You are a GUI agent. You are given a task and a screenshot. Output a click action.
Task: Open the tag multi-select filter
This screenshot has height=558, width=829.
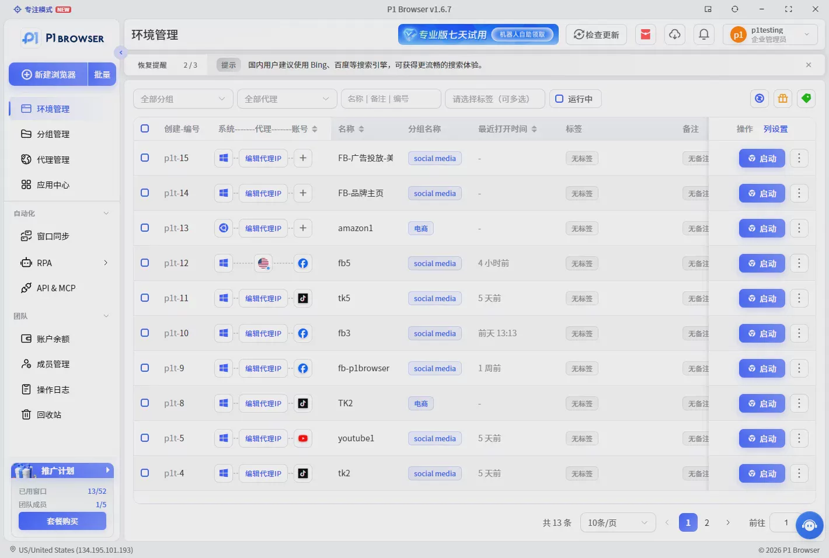tap(495, 99)
